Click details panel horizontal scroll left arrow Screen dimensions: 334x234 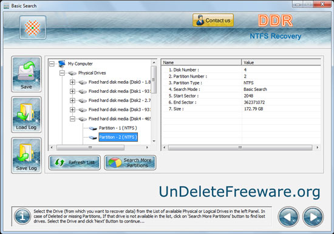pos(164,147)
